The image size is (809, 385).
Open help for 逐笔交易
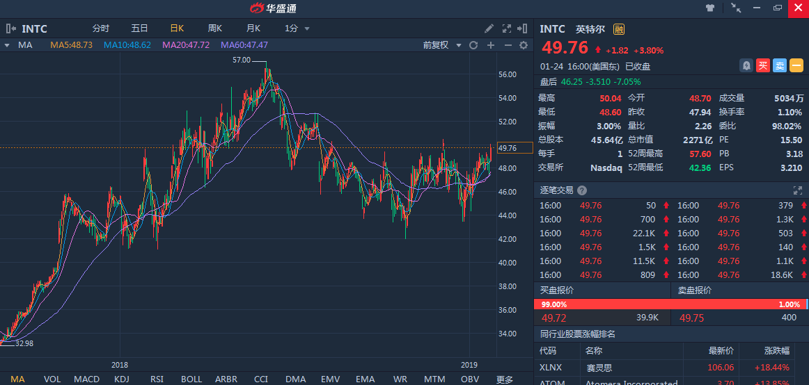tap(582, 190)
